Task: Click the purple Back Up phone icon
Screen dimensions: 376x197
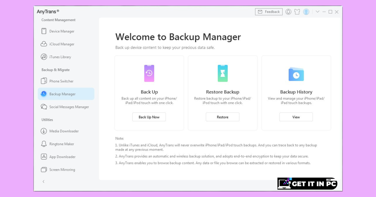Action: pos(149,73)
